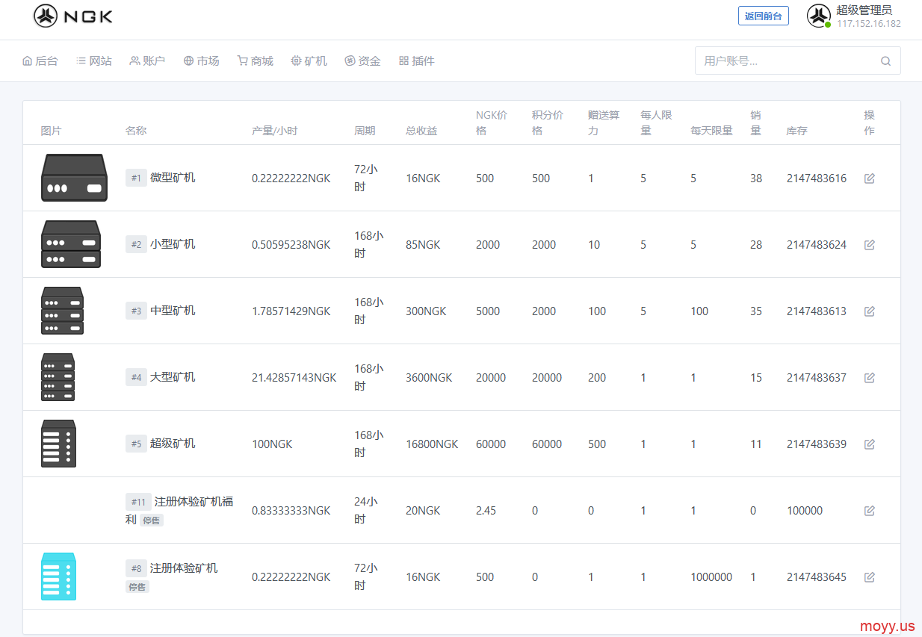Viewport: 922px width, 637px height.
Task: Click the blue 注册体验矿机 image
Action: (58, 577)
